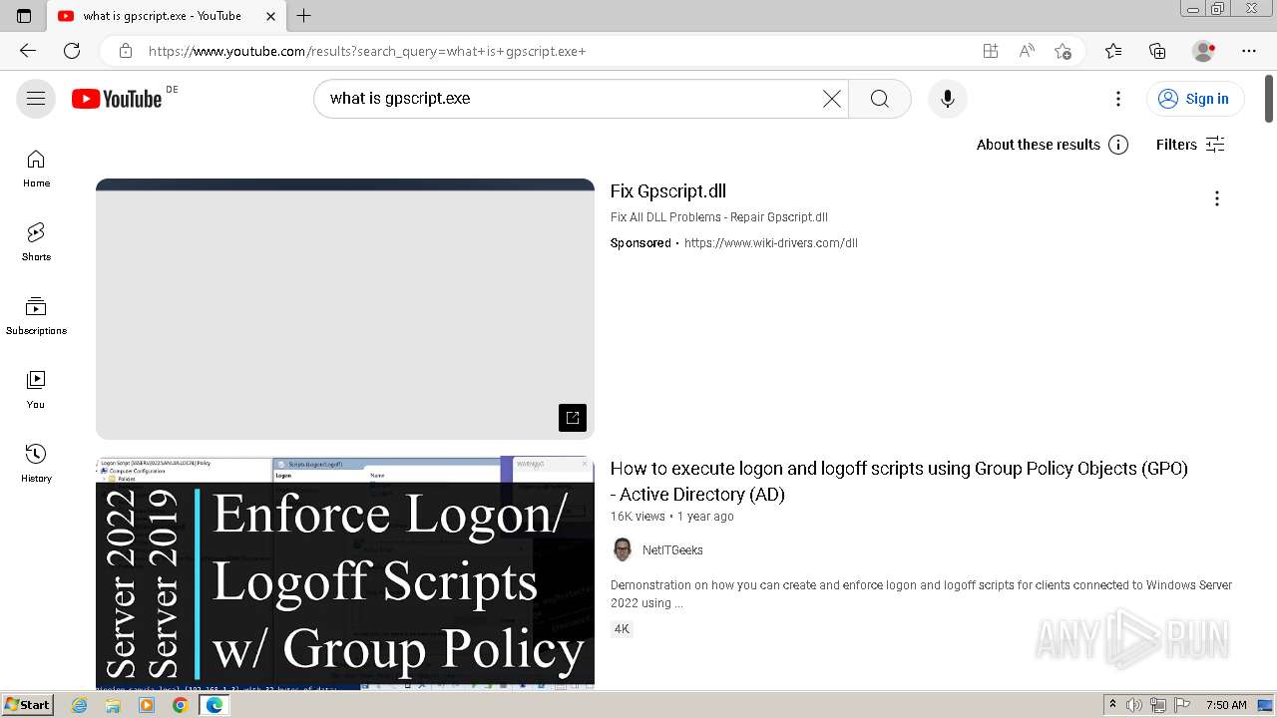The image size is (1277, 718).
Task: Open You in the sidebar
Action: pyautogui.click(x=36, y=390)
